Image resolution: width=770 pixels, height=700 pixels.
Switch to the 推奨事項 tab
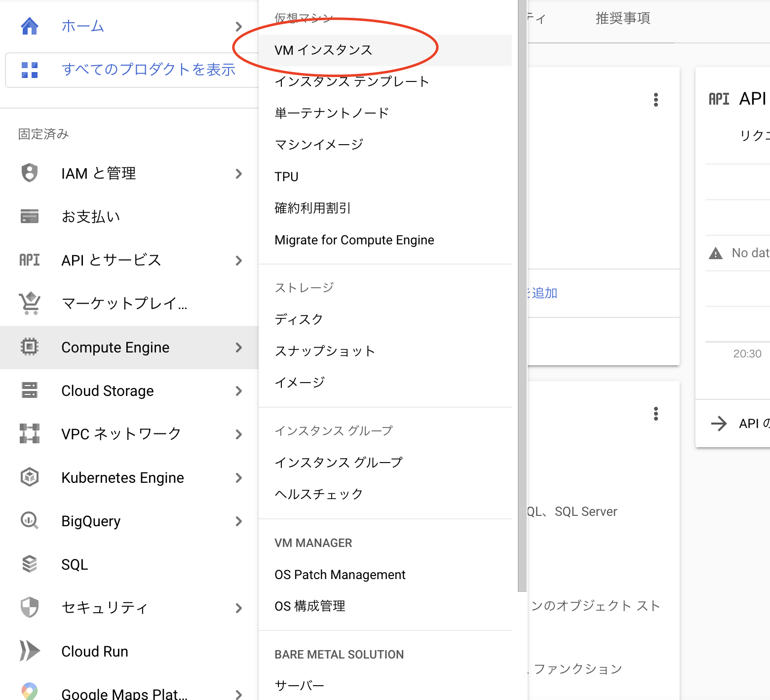pos(622,18)
